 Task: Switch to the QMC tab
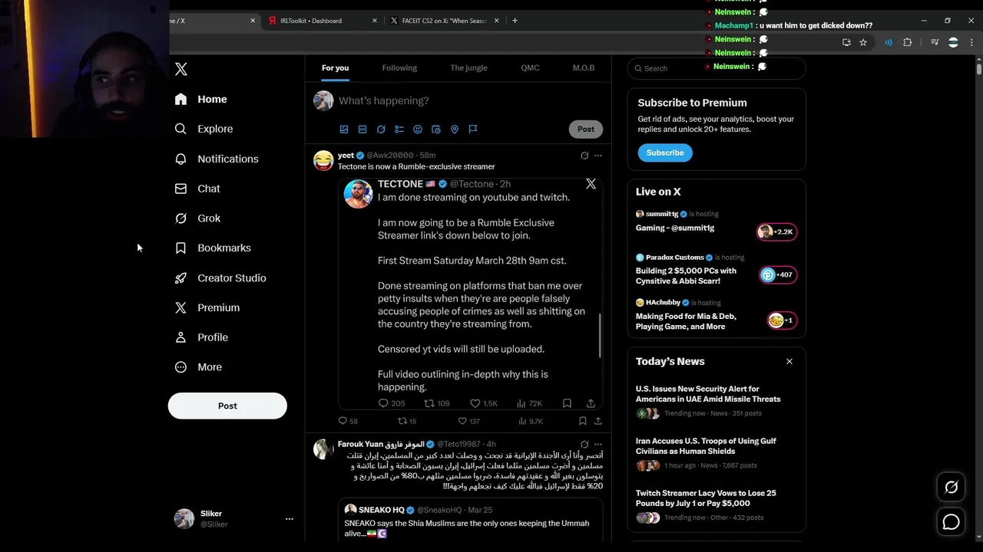pyautogui.click(x=530, y=67)
